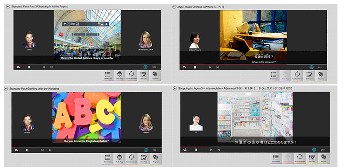This screenshot has height=168, width=344.
Task: Toggle loop in the Japan shopping lesson player
Action: click(x=185, y=150)
